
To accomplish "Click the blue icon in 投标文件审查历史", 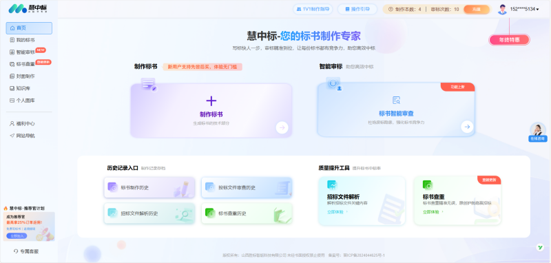I will pos(210,187).
